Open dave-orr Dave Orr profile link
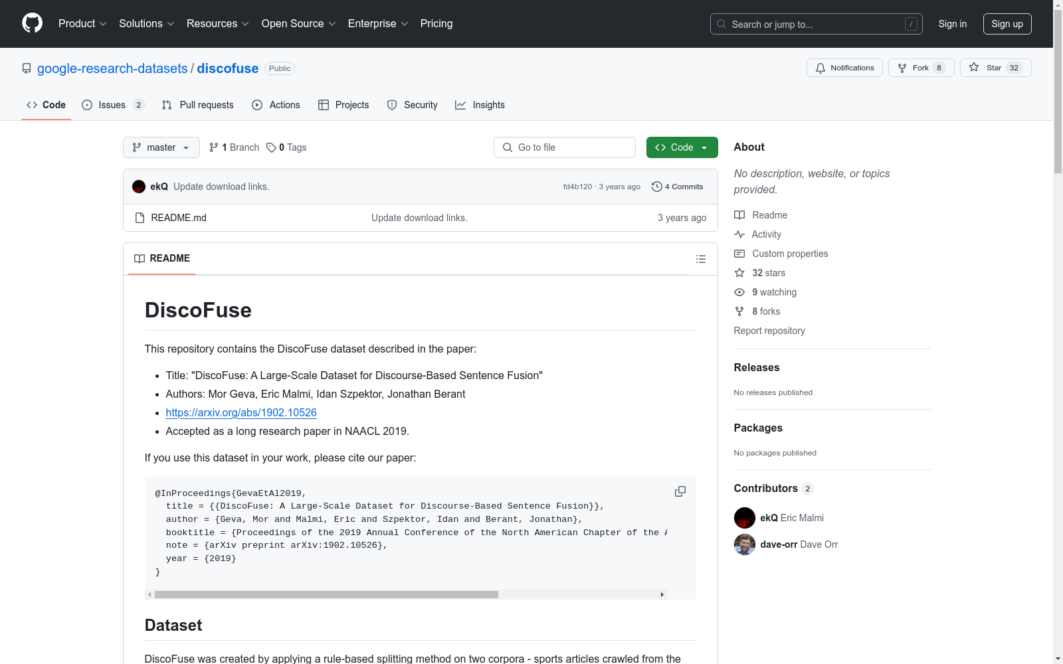The height and width of the screenshot is (664, 1063). pos(799,544)
